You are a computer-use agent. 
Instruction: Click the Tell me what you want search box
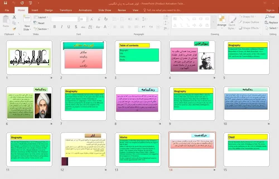pyautogui.click(x=162, y=10)
